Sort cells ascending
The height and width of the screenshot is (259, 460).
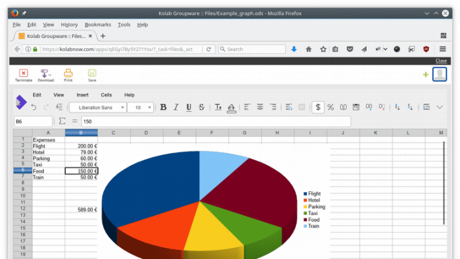pos(398,107)
